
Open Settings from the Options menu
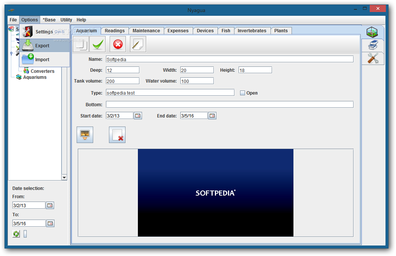tap(44, 32)
